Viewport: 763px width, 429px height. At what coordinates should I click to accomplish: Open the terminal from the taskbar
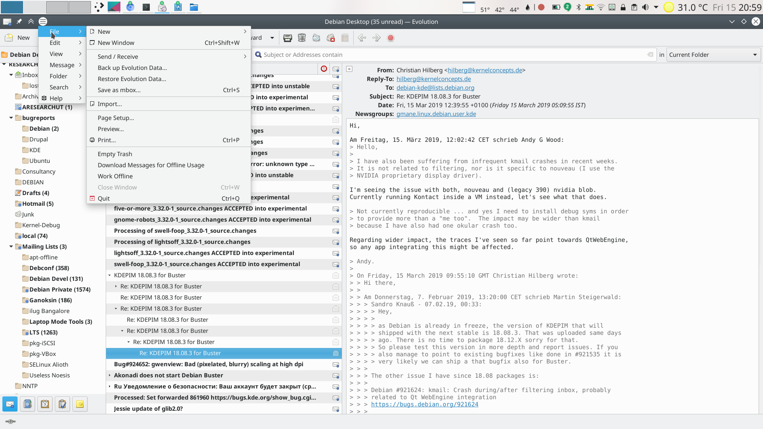146,7
